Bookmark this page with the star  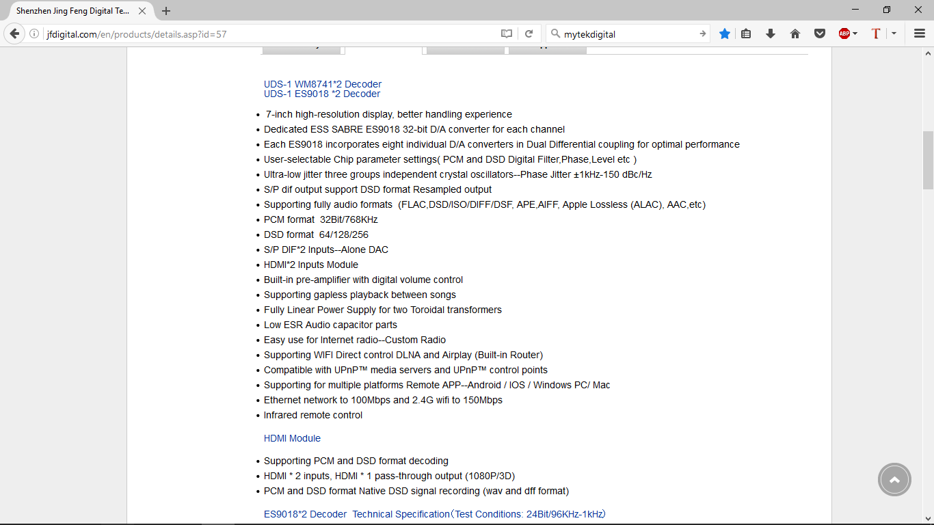[x=725, y=33]
